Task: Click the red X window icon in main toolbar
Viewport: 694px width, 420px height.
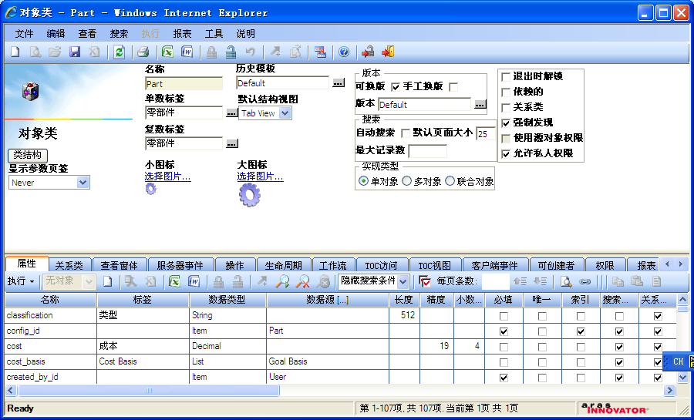Action: pos(320,52)
